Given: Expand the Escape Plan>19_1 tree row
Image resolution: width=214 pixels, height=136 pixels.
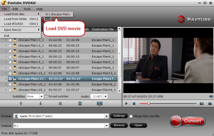Looking at the screenshot, I should point(6,90).
